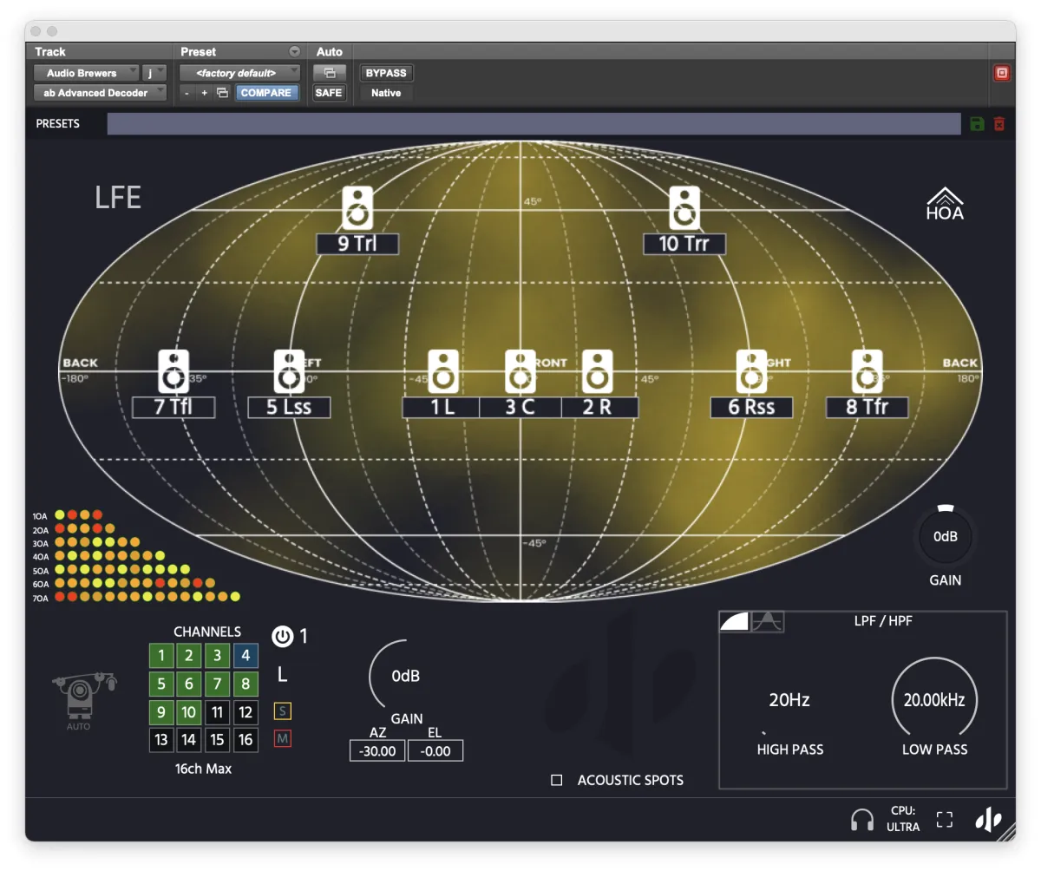Click the Preset header label
The image size is (1041, 871).
[199, 52]
